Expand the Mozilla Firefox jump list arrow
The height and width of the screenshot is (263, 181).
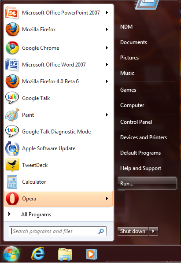[x=107, y=30]
